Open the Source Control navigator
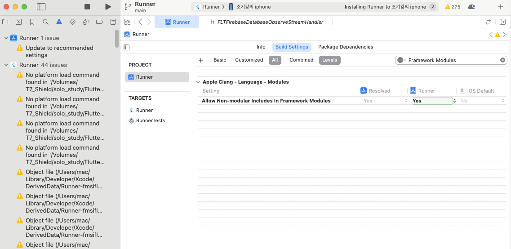Viewport: 511px width, 249px height. [18, 22]
